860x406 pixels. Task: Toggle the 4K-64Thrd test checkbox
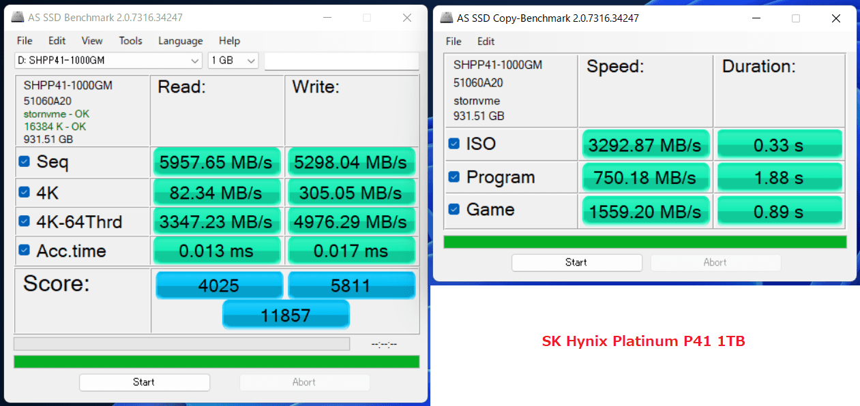pyautogui.click(x=25, y=221)
